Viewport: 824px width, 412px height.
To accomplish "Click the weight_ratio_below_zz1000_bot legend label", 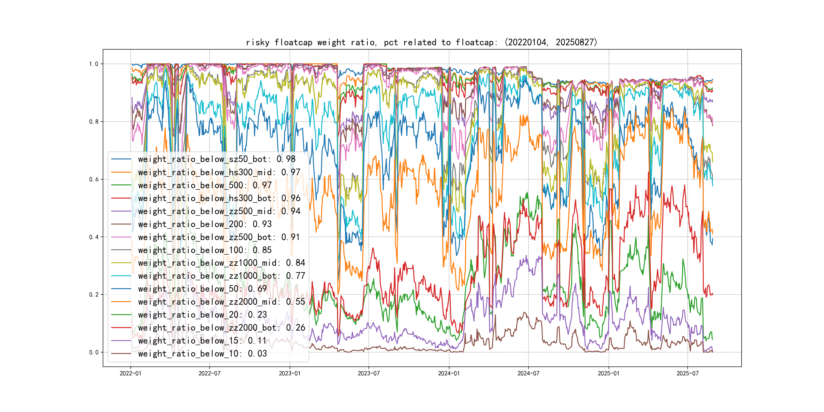I will pyautogui.click(x=221, y=276).
